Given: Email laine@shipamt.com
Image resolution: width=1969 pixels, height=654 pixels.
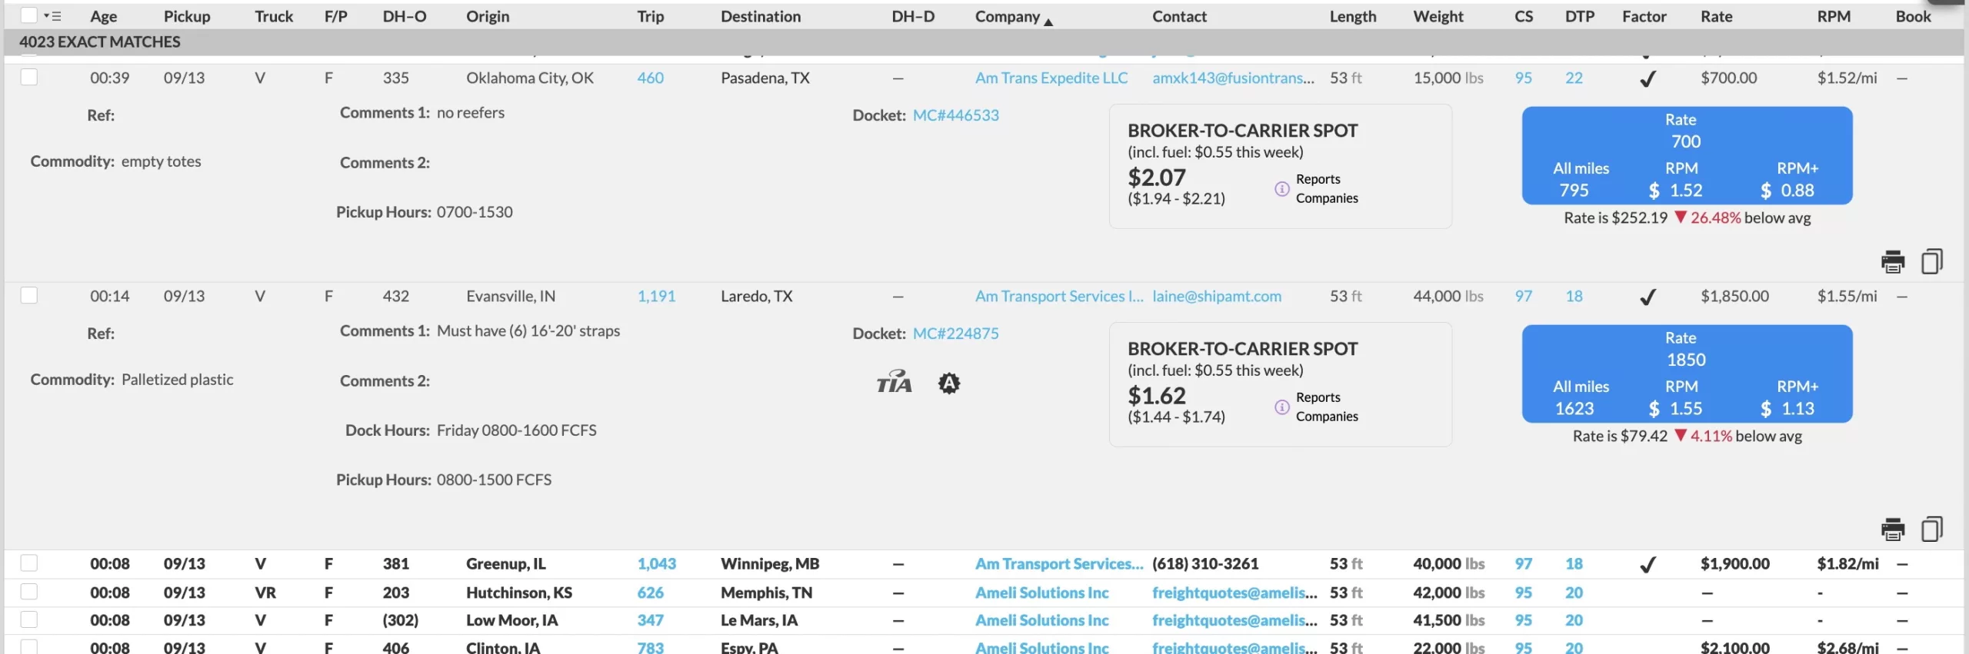Looking at the screenshot, I should point(1217,296).
